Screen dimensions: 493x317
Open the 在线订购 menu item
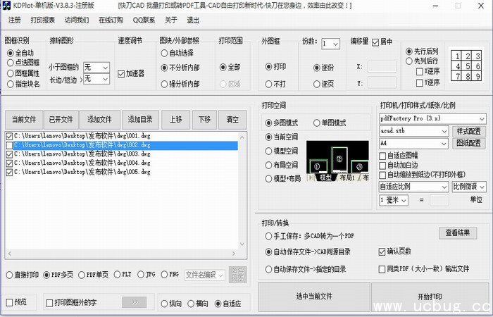click(x=111, y=20)
